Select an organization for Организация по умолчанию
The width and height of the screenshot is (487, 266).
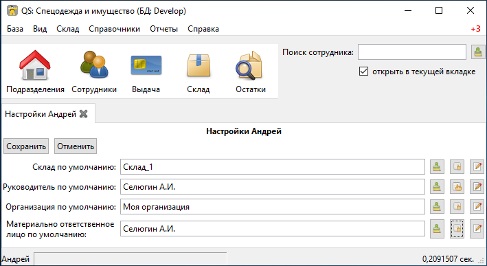point(457,207)
